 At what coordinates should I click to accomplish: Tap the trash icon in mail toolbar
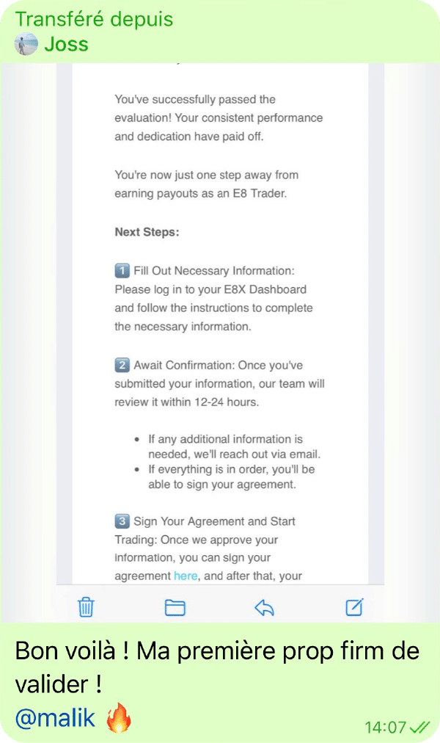pyautogui.click(x=86, y=607)
